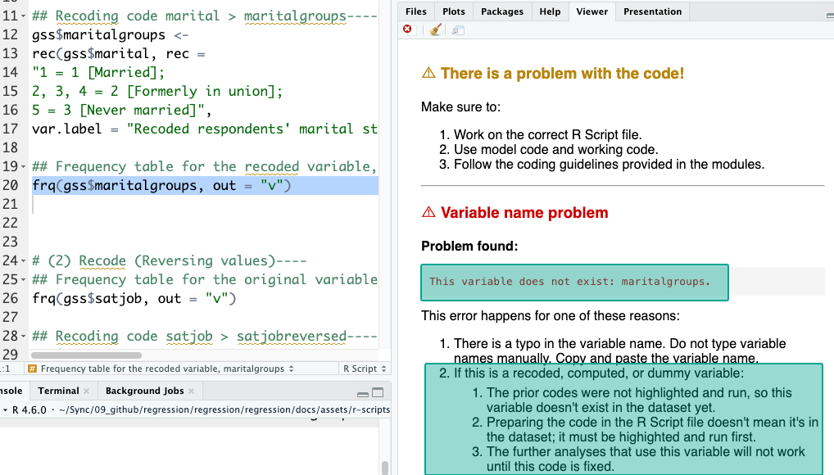Image resolution: width=834 pixels, height=475 pixels.
Task: Click "Follow the coding guidelines" list item
Action: pyautogui.click(x=609, y=165)
